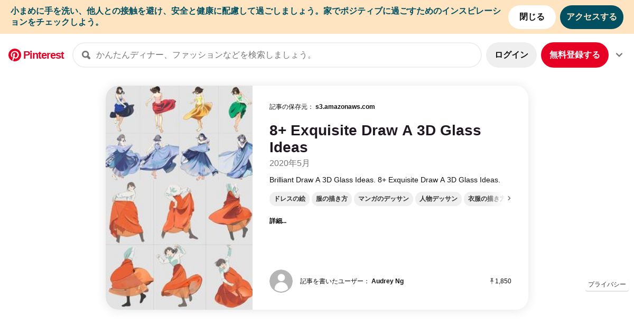This screenshot has width=634, height=333.
Task: Expand the header chevron menu
Action: pyautogui.click(x=619, y=55)
